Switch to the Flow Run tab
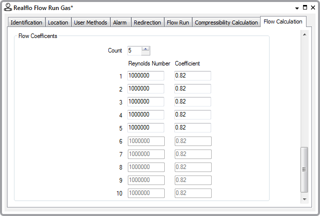The image size is (320, 216). tap(178, 22)
